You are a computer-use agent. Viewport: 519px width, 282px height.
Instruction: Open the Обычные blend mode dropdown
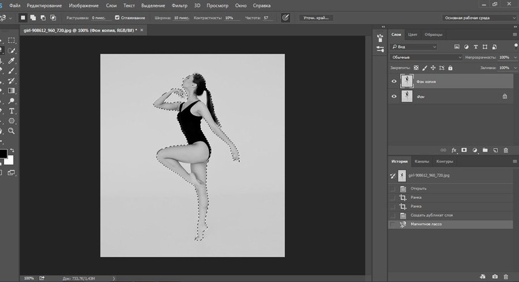coord(427,58)
